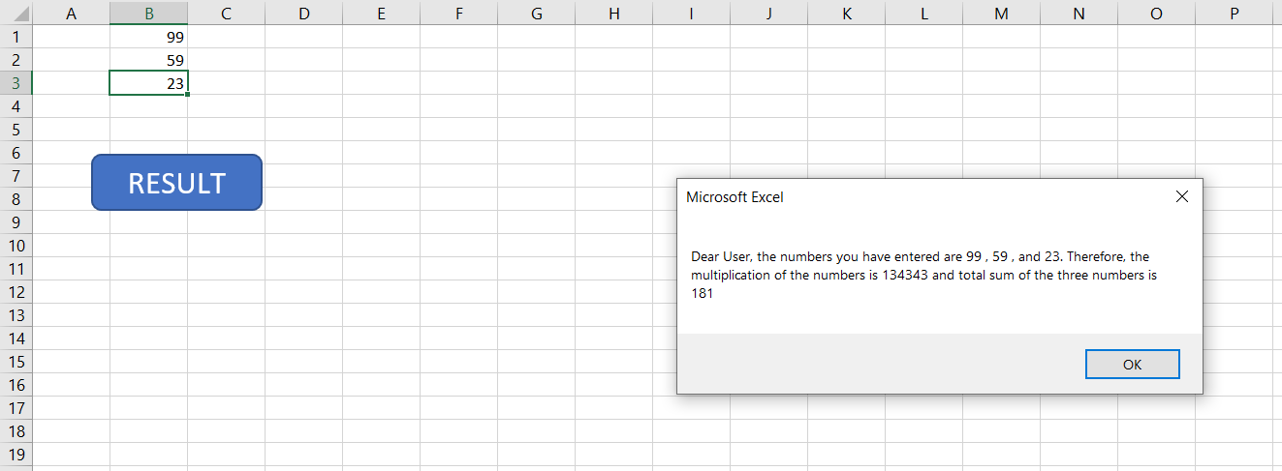Click OK in the Microsoft Excel dialog

[x=1132, y=365]
